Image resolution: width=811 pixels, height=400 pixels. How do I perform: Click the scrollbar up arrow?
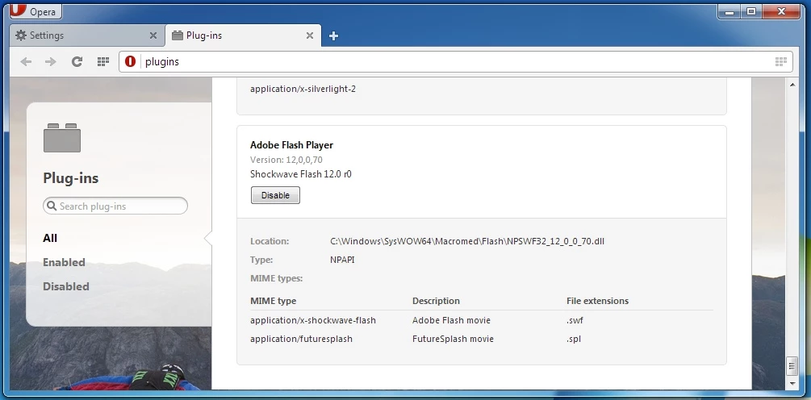[792, 84]
